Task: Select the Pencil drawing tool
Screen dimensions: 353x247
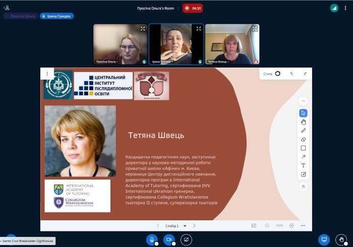Action: [x=303, y=131]
